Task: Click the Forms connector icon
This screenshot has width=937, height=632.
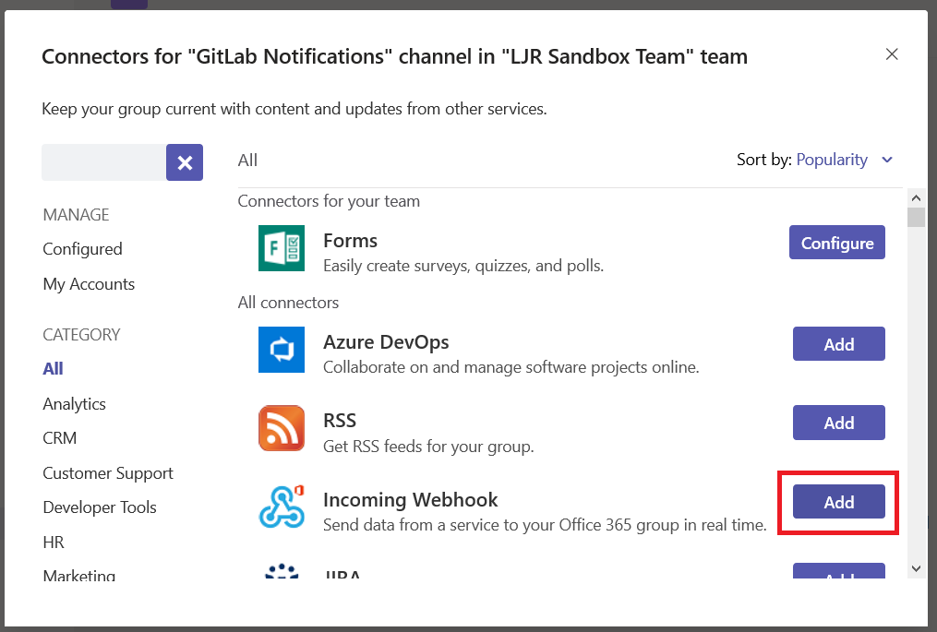Action: 281,248
